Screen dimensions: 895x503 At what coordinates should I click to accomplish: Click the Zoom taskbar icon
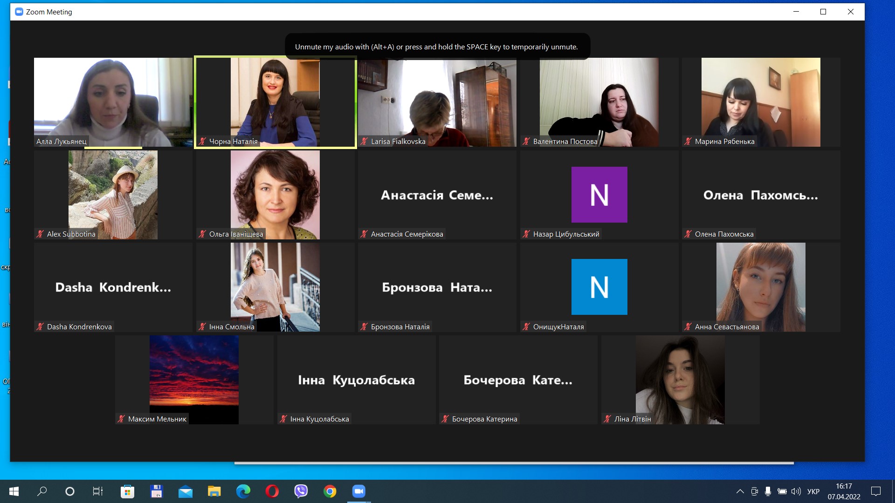coord(358,491)
